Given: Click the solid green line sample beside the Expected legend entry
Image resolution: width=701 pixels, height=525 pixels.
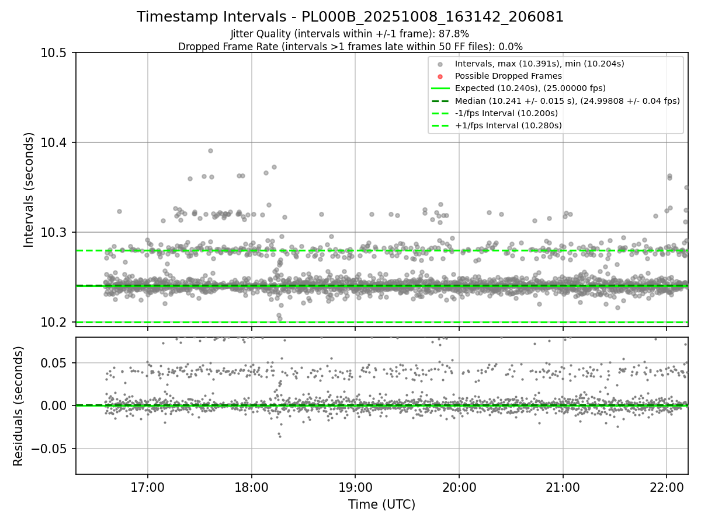Looking at the screenshot, I should click(x=440, y=89).
